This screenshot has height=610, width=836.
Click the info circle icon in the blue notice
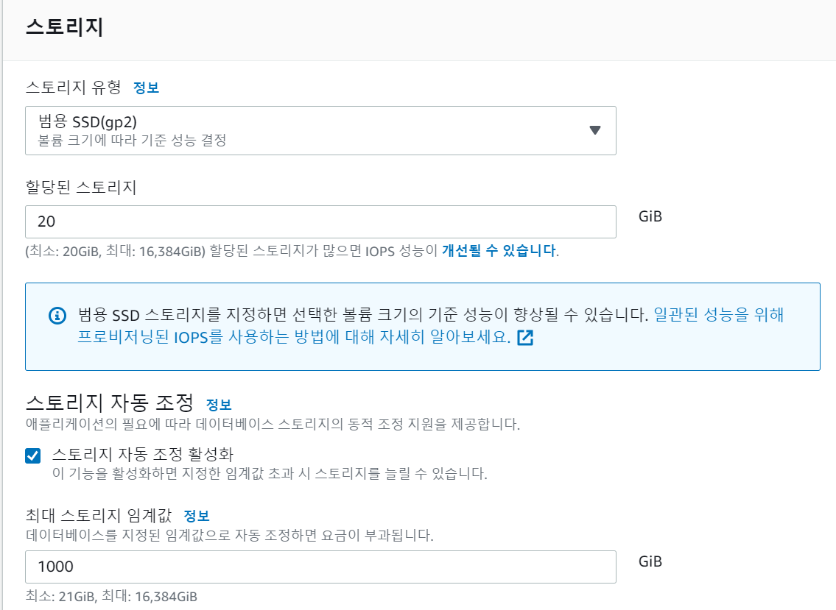point(57,316)
